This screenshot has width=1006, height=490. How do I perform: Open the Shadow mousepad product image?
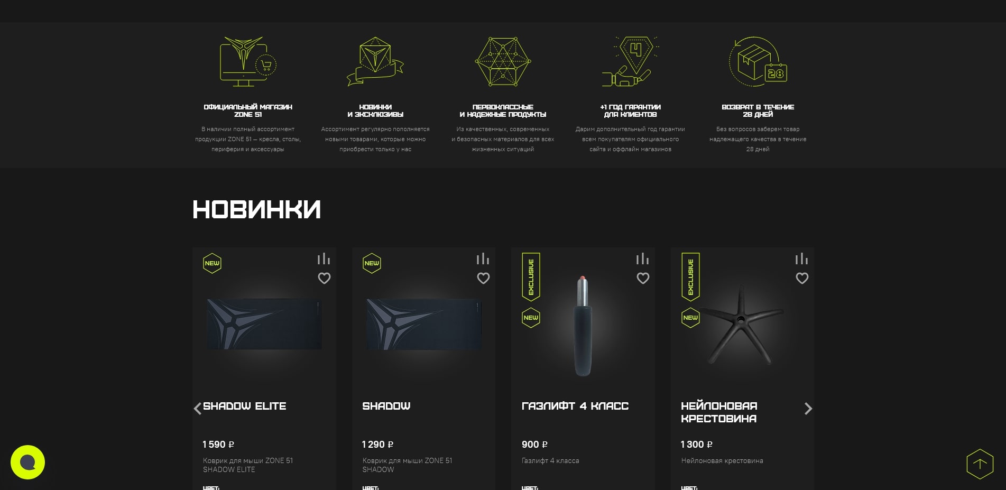point(423,324)
